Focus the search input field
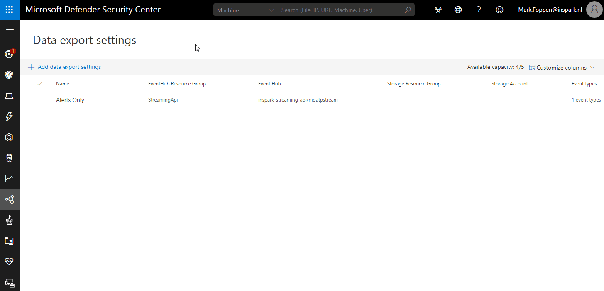Viewport: 604px width, 291px height. [340, 10]
